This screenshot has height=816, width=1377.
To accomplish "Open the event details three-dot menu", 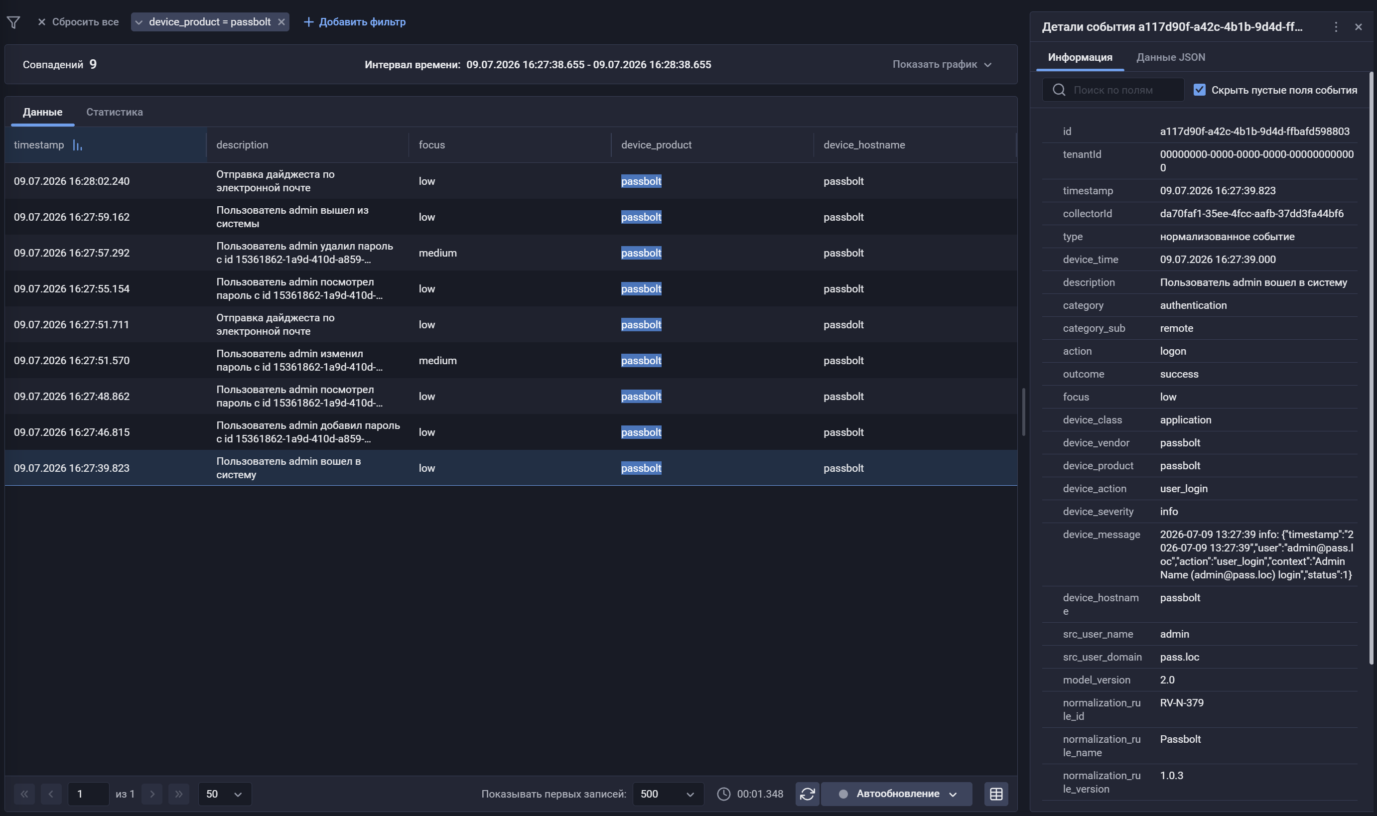I will point(1336,27).
